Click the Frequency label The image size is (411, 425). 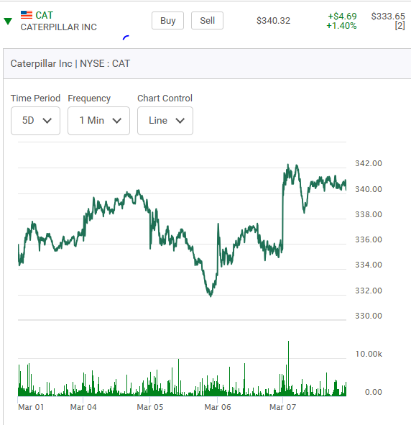click(x=89, y=99)
